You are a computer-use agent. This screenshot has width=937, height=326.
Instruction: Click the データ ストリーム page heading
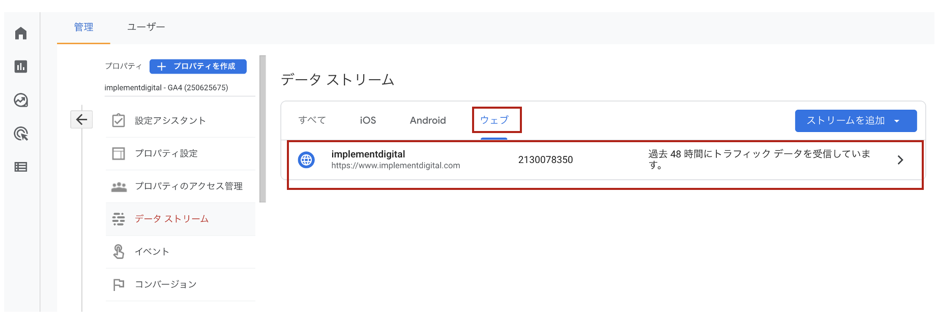338,80
